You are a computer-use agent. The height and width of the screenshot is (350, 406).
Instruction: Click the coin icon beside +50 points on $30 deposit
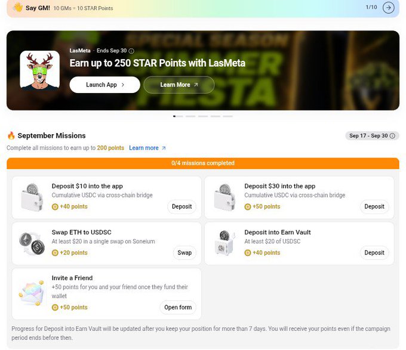(248, 207)
